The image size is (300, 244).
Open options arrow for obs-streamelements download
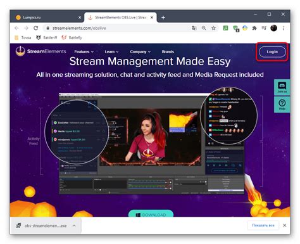point(74,226)
